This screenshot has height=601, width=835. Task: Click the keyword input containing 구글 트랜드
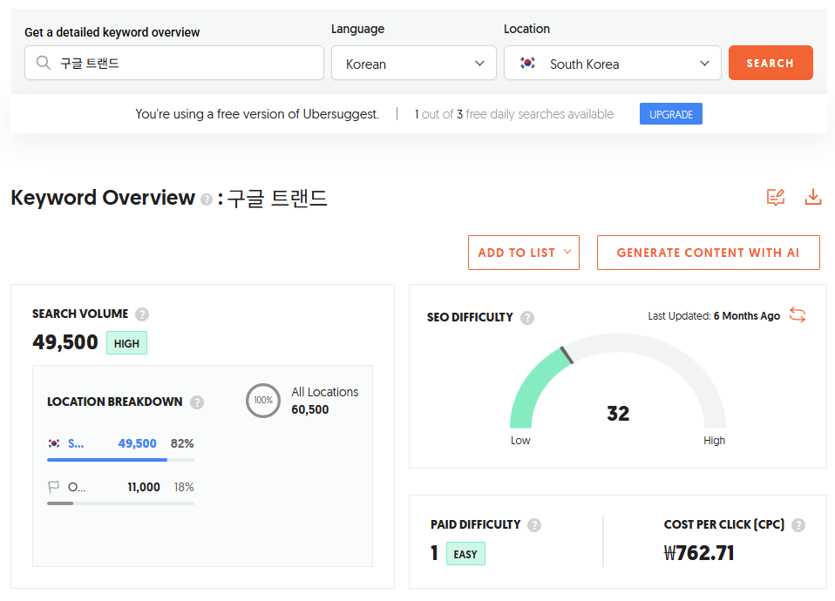point(174,63)
